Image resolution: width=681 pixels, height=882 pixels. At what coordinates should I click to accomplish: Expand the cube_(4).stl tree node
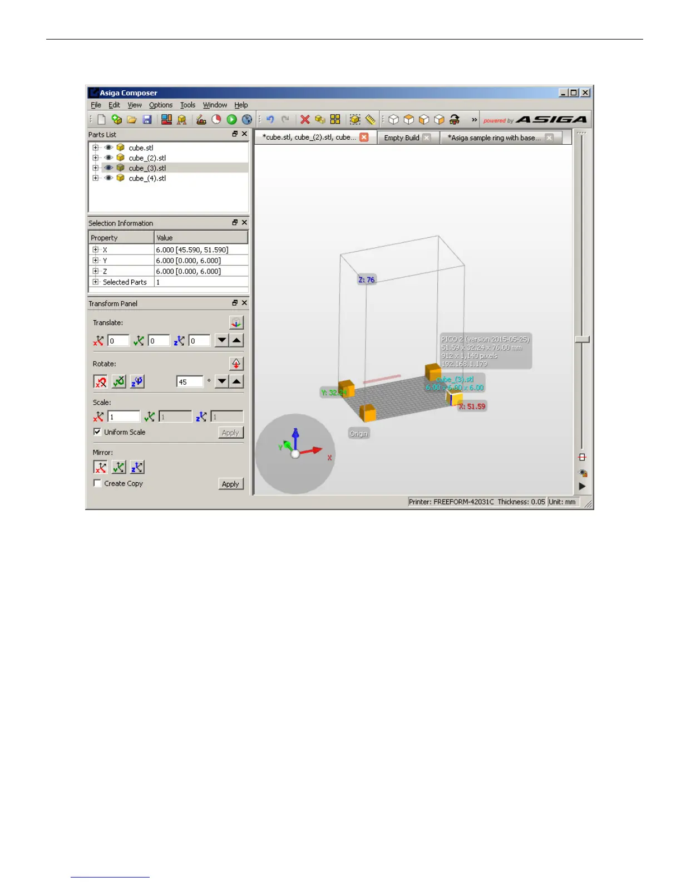point(96,178)
